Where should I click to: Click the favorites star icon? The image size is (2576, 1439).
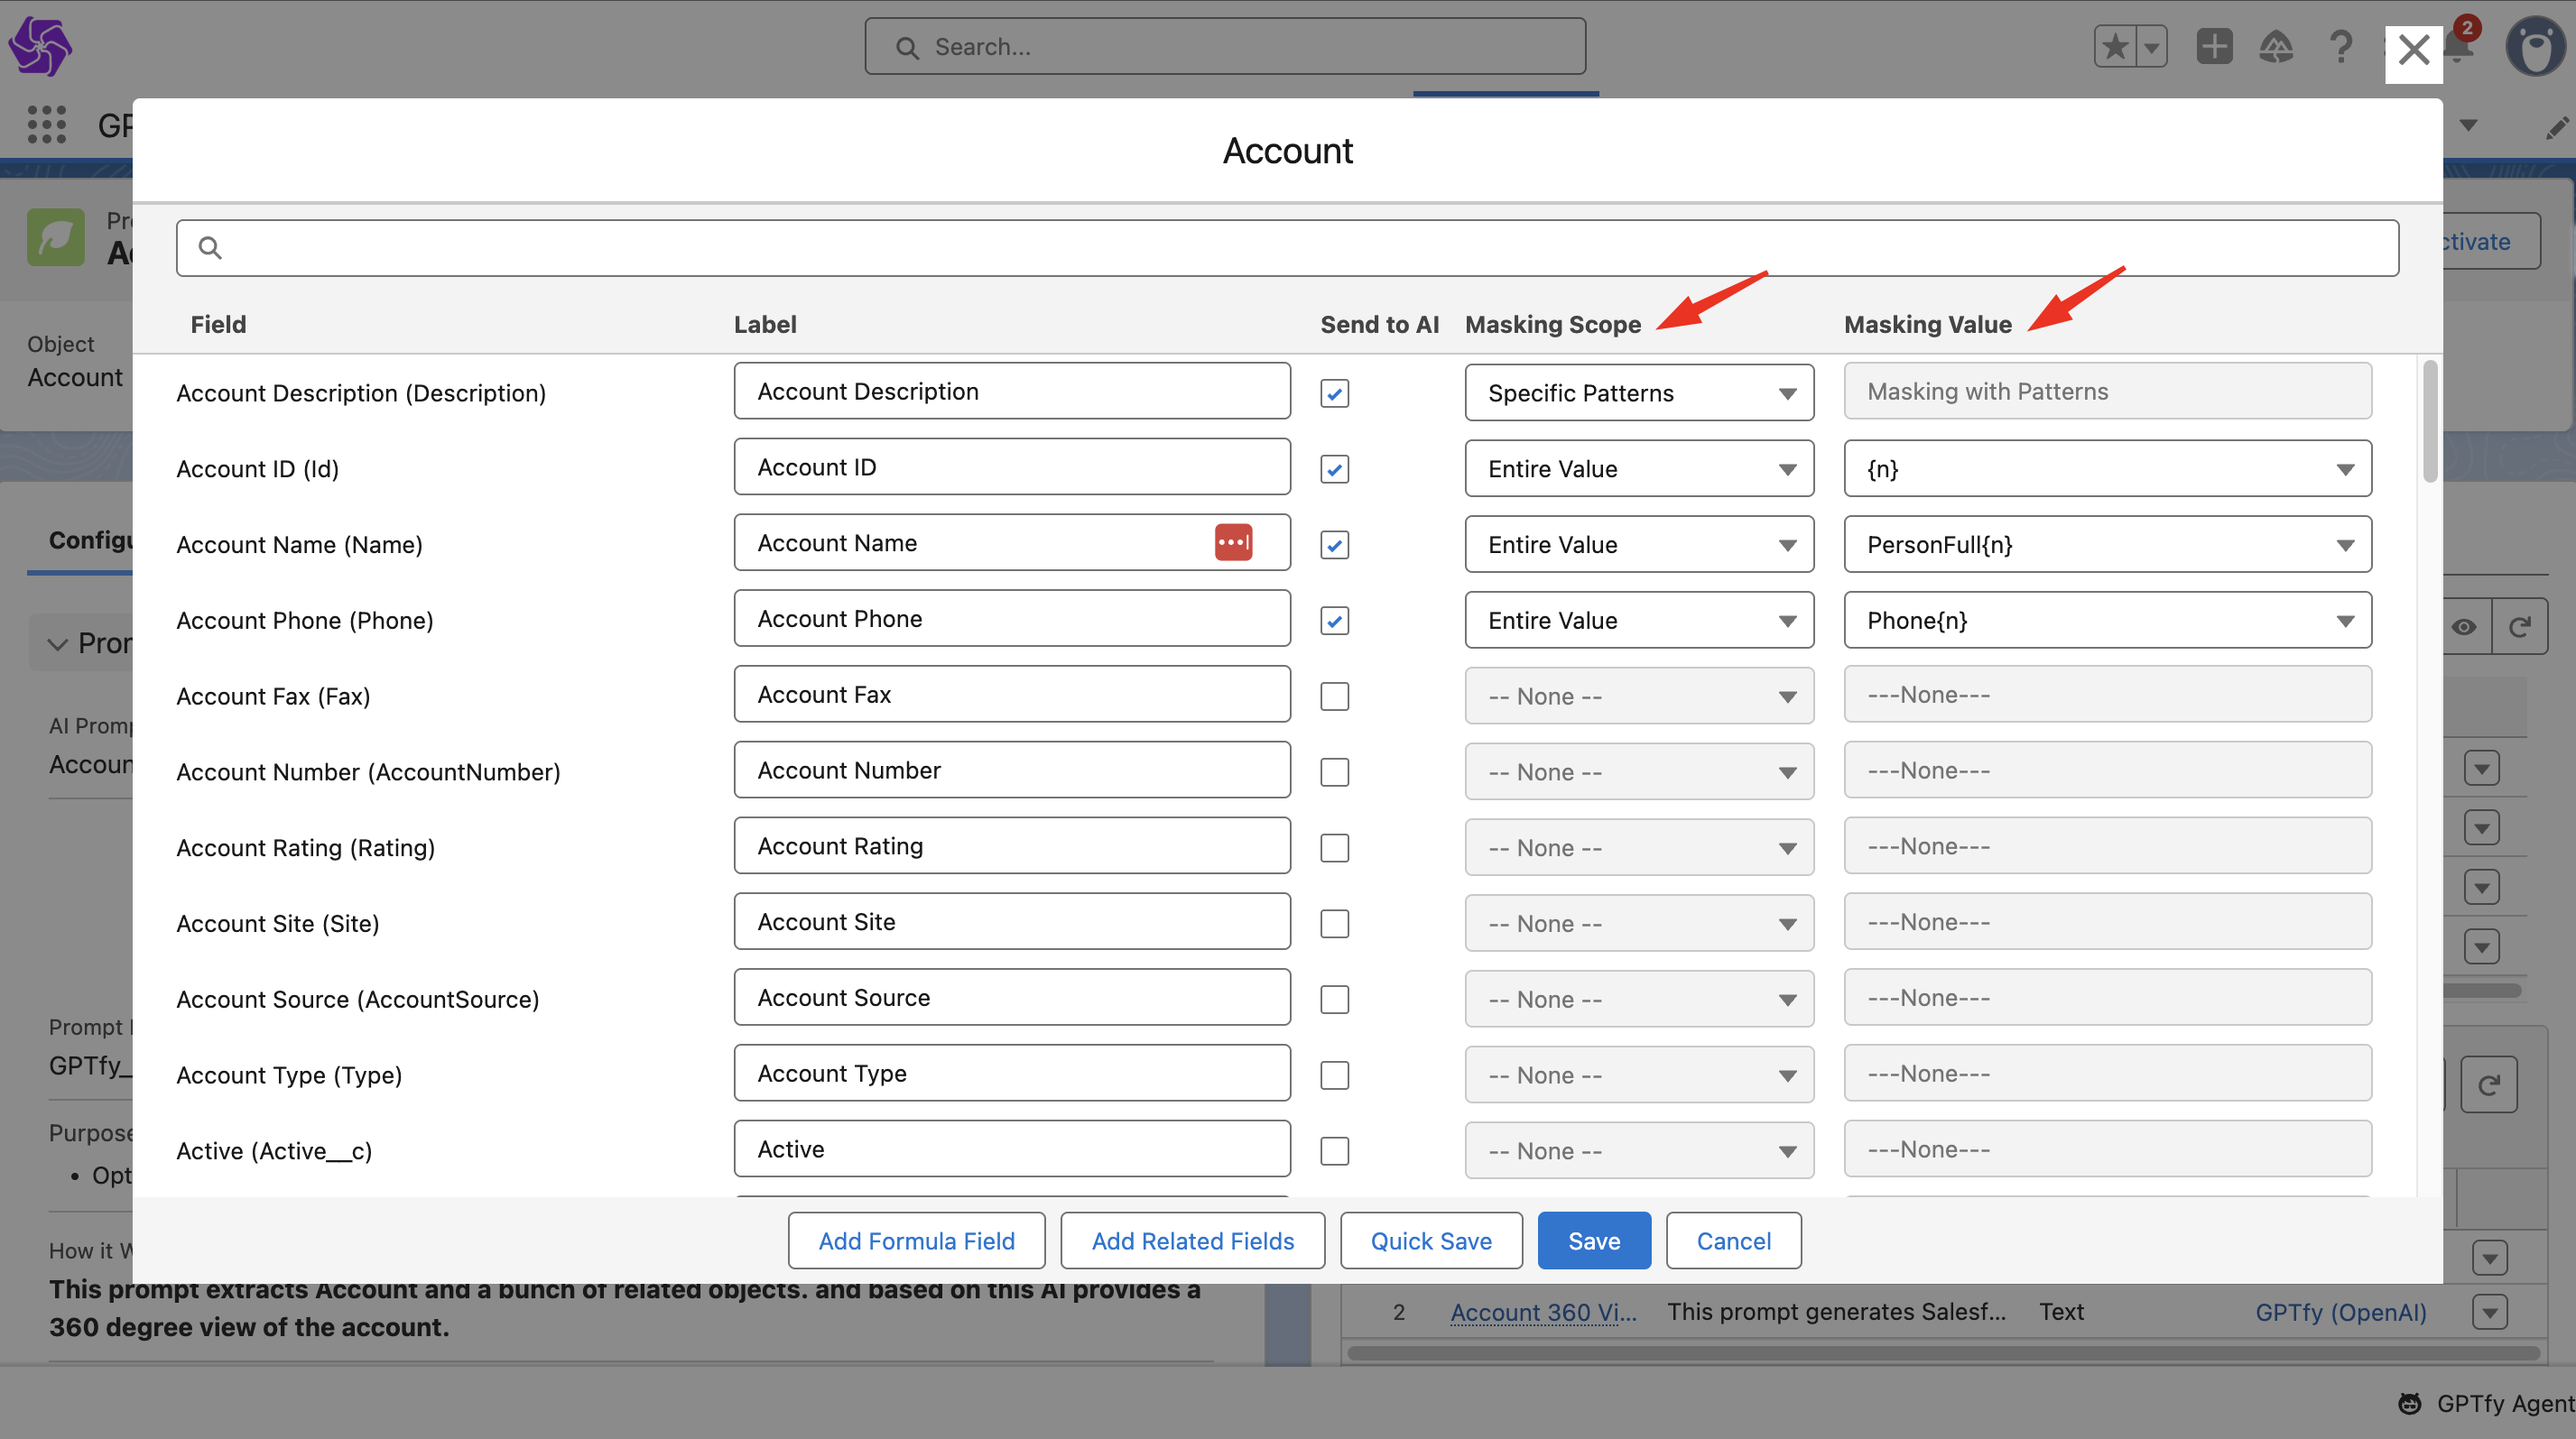[2114, 46]
